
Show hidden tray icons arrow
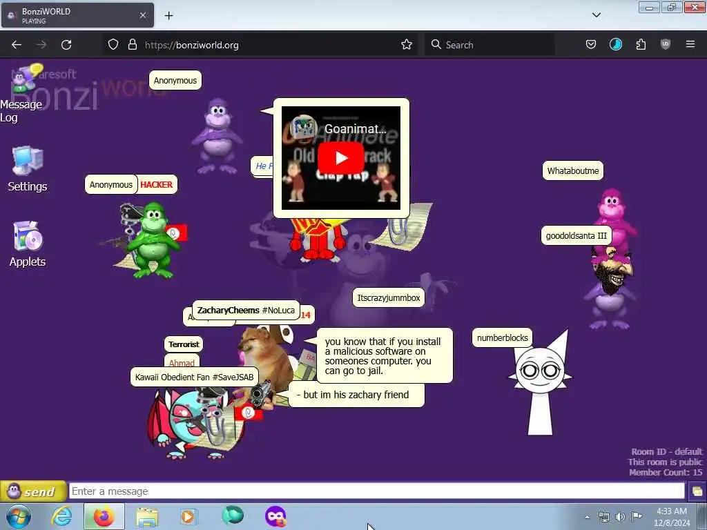pos(587,517)
